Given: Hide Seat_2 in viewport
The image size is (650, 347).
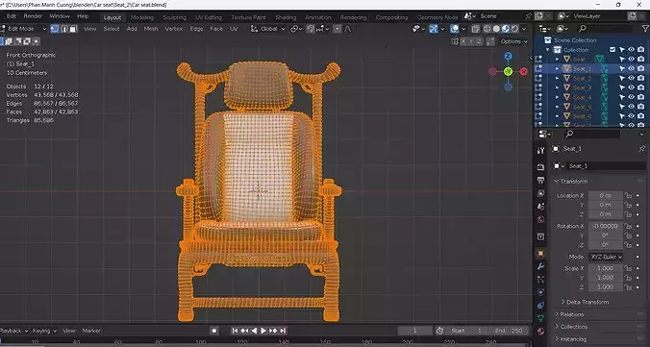Looking at the screenshot, I should point(632,78).
